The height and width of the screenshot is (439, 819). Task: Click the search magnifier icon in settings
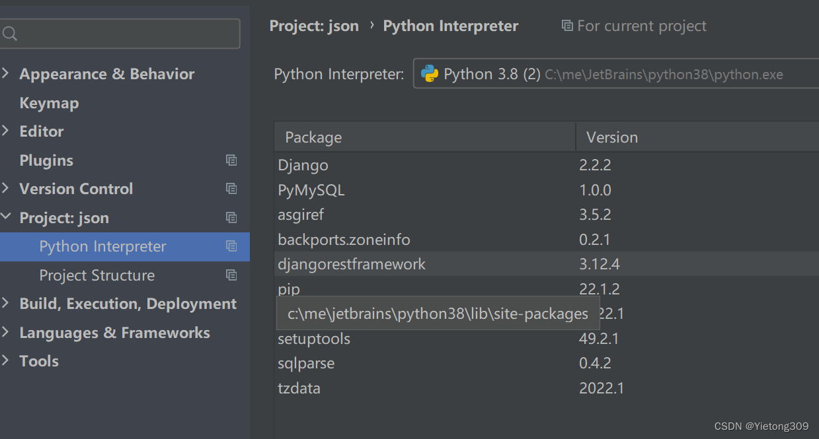10,32
